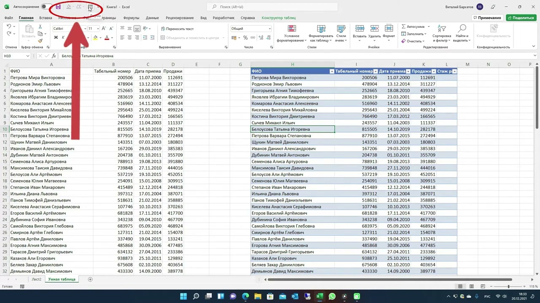
Task: Open the Файл menu tab
Action: [x=8, y=18]
